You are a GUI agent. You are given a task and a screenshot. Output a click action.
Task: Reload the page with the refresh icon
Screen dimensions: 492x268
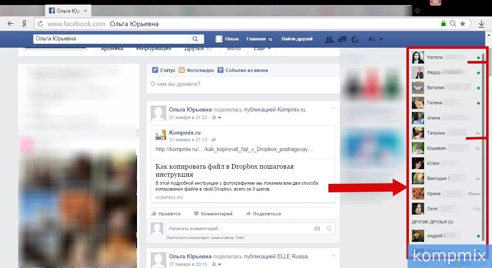40,24
